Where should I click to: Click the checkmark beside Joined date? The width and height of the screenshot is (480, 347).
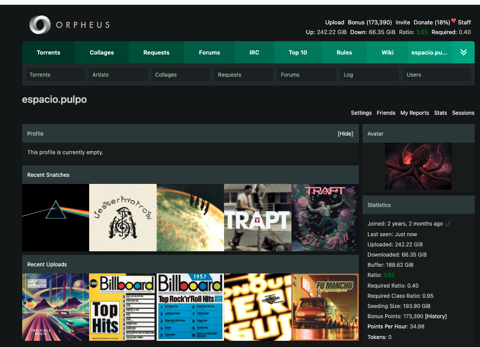pyautogui.click(x=448, y=224)
